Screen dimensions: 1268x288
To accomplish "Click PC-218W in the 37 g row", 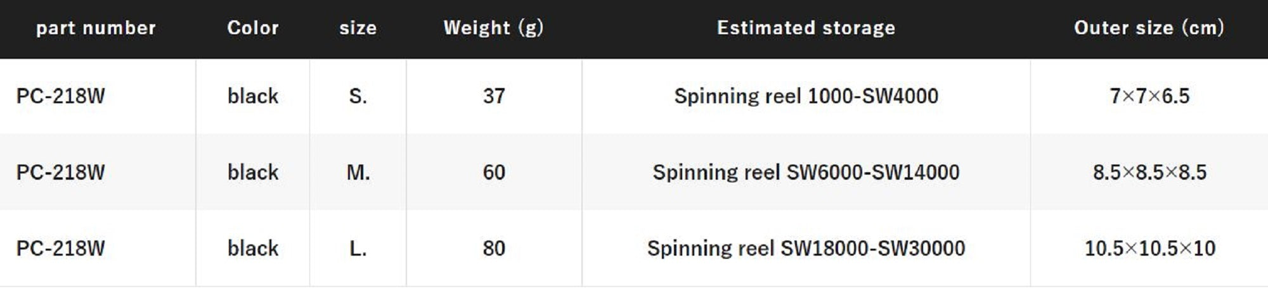I will [61, 96].
